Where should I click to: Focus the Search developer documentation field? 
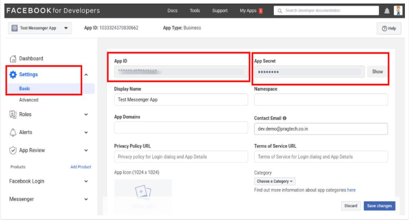pos(326,11)
